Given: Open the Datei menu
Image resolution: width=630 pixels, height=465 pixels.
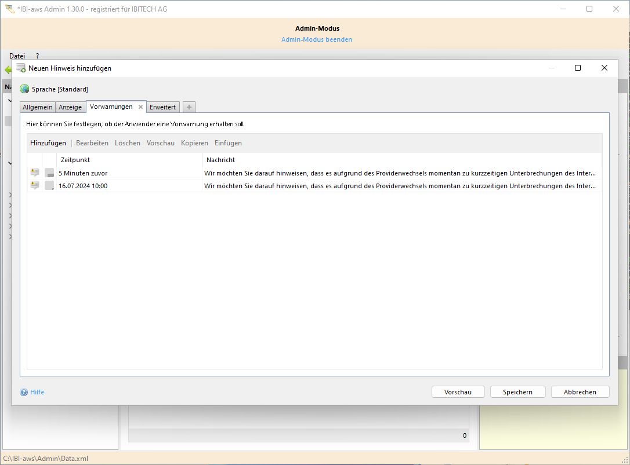Looking at the screenshot, I should click(x=17, y=56).
